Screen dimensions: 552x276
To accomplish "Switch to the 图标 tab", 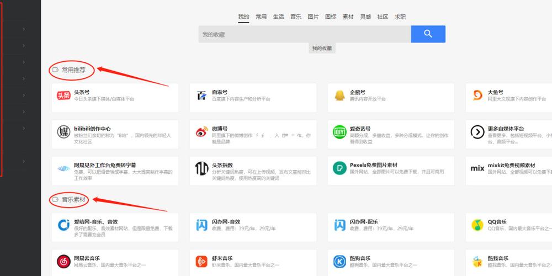I will point(331,17).
